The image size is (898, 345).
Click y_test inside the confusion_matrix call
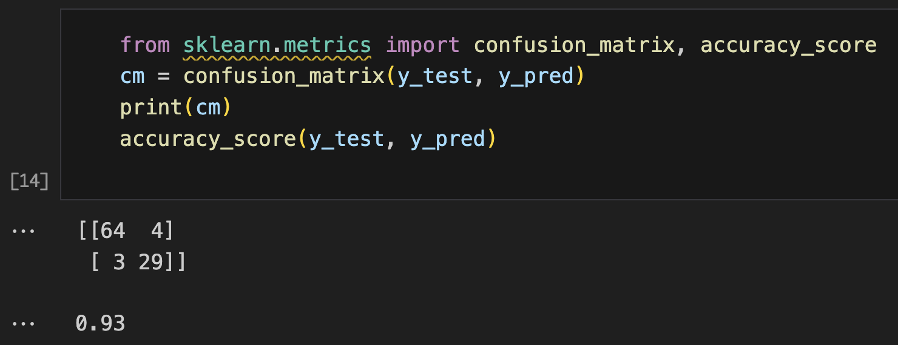[435, 76]
